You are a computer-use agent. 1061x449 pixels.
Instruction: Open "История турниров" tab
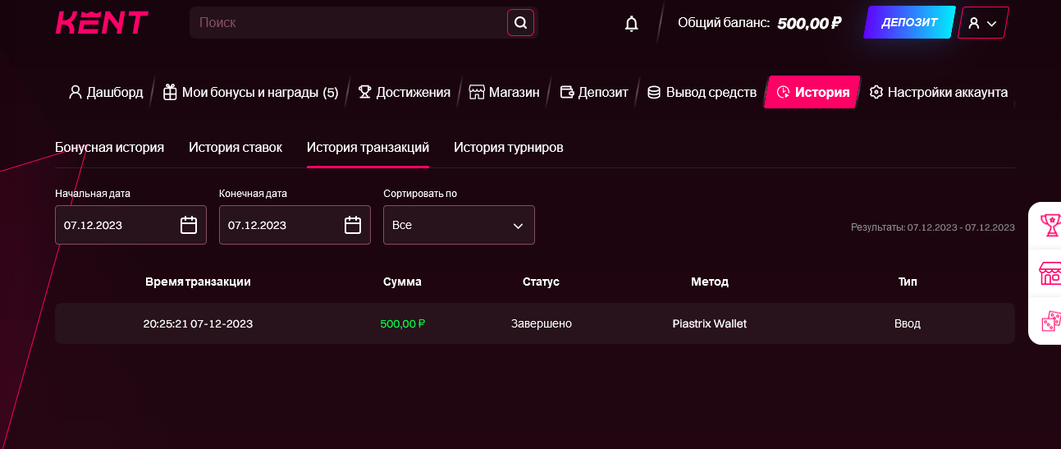pos(508,148)
